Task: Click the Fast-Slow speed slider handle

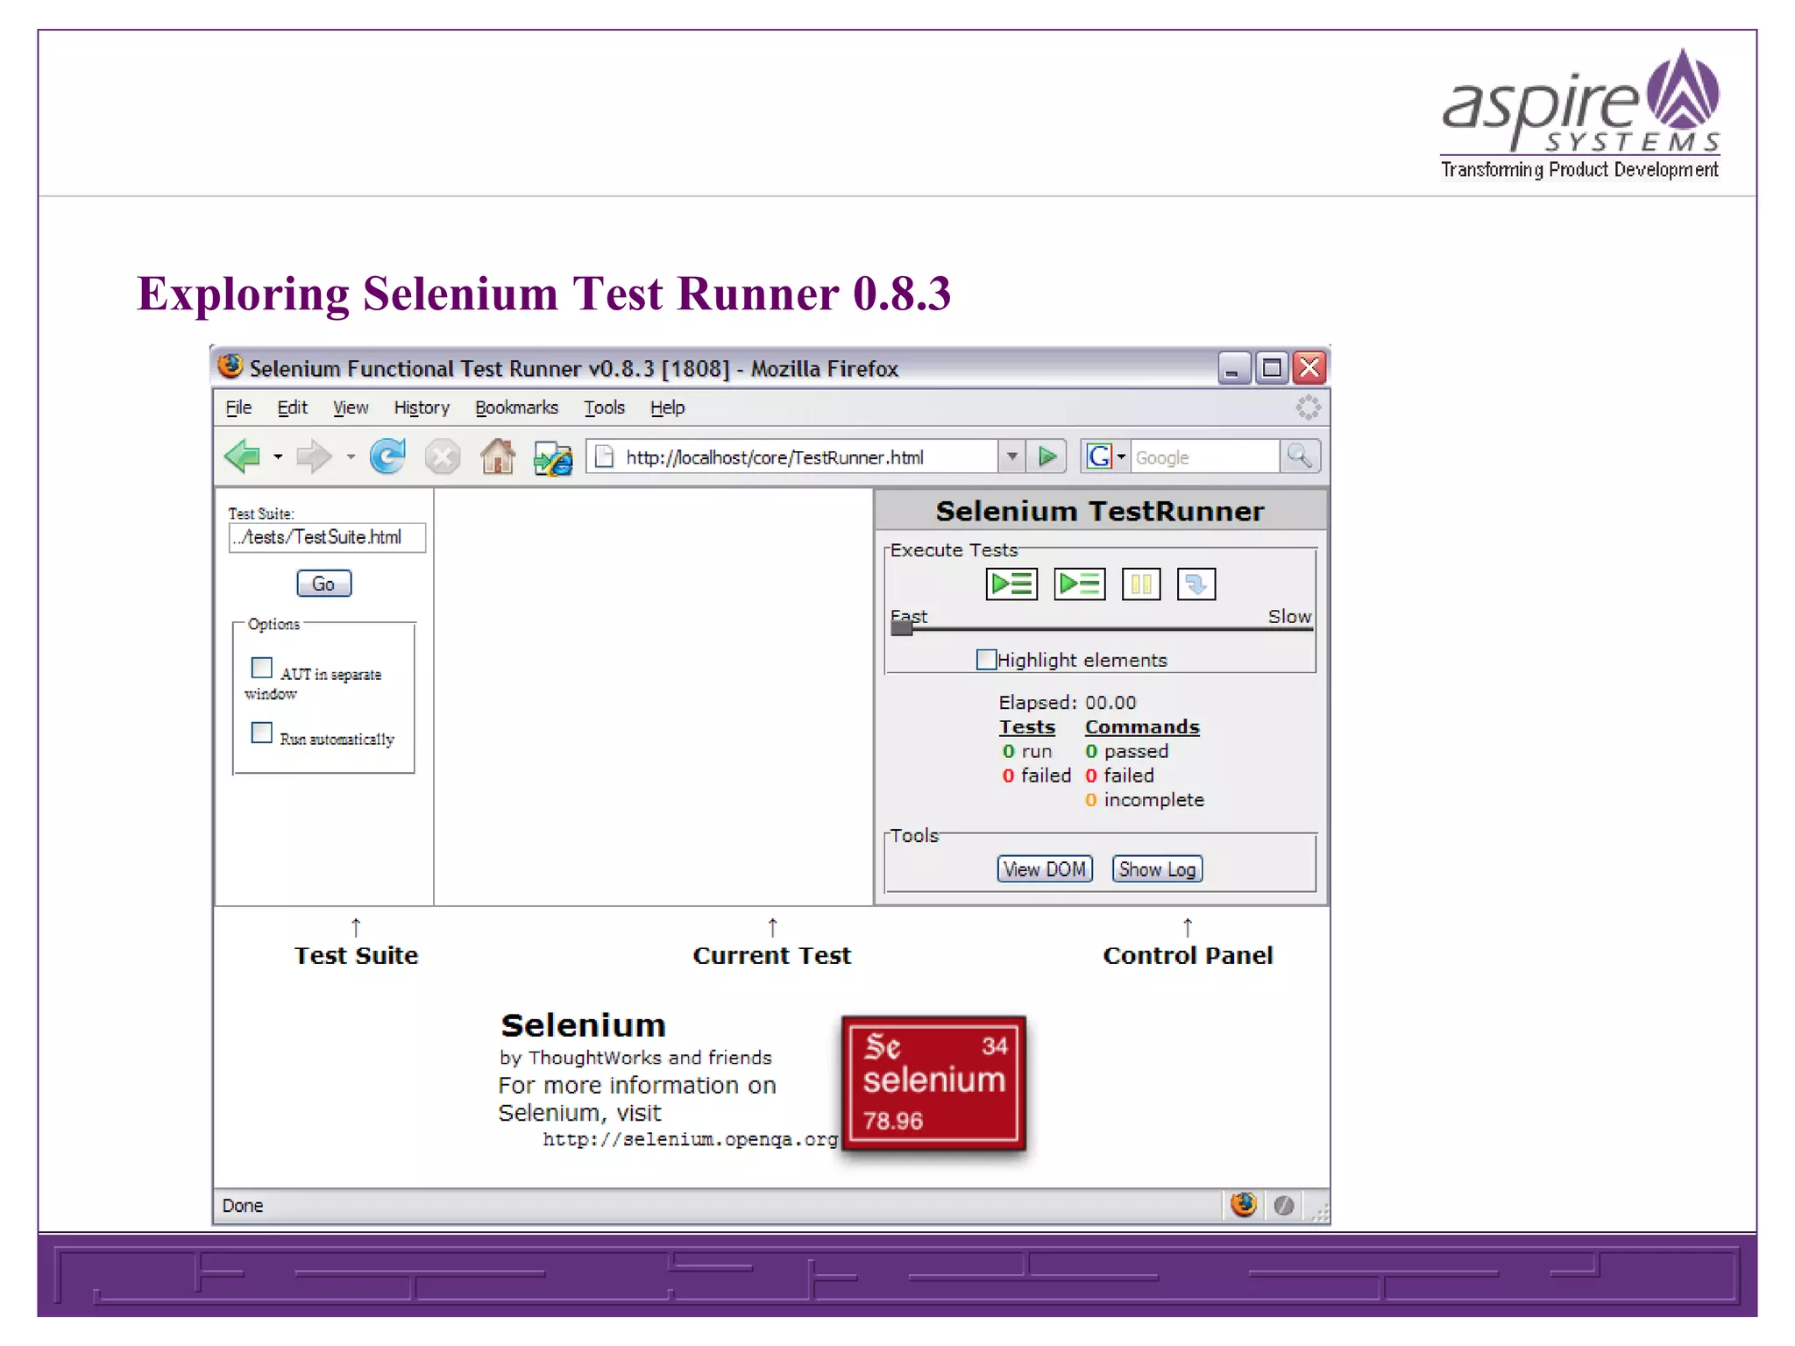Action: point(902,627)
